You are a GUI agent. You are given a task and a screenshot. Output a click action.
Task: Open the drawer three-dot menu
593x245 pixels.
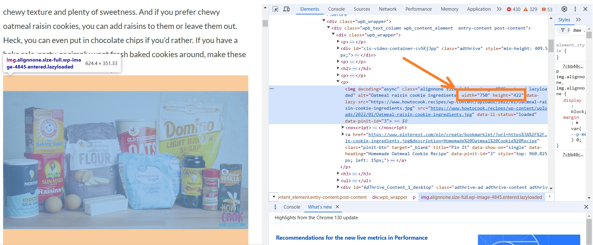click(x=275, y=207)
